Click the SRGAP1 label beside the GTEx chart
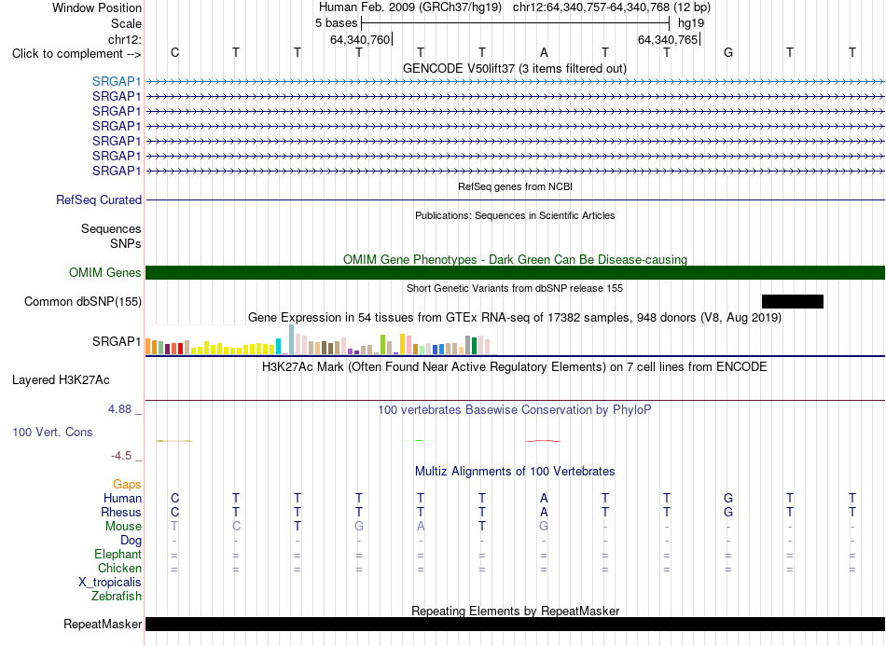The height and width of the screenshot is (646, 886). tap(117, 341)
